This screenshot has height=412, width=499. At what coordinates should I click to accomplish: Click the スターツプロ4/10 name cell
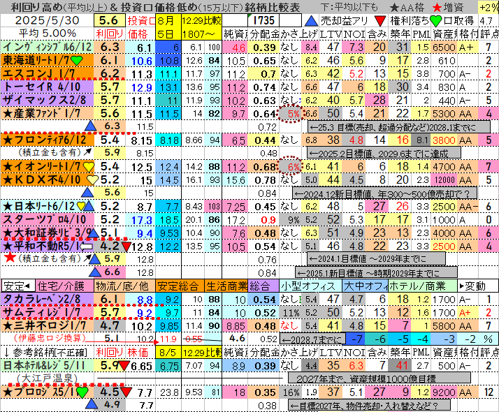pyautogui.click(x=47, y=219)
